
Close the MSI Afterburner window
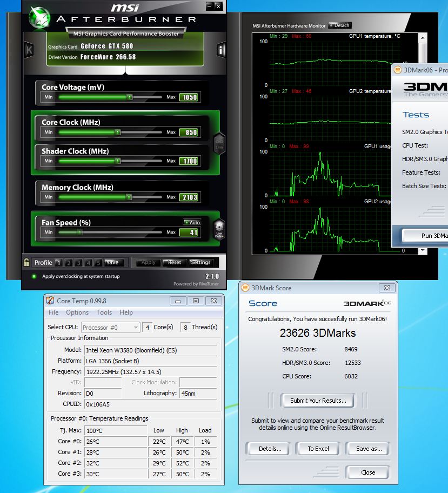[218, 6]
